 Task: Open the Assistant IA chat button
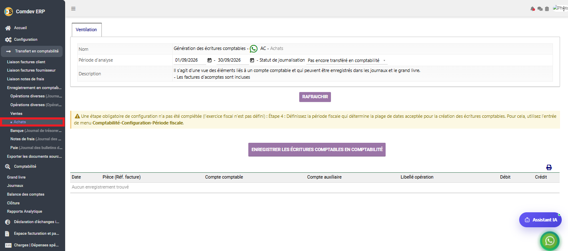pyautogui.click(x=540, y=220)
